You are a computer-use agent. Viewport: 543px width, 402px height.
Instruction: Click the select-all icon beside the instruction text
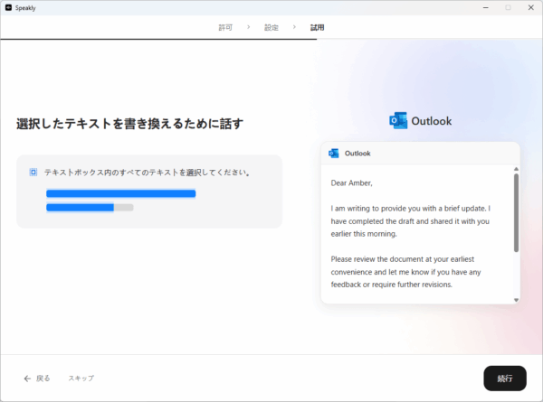pos(33,172)
